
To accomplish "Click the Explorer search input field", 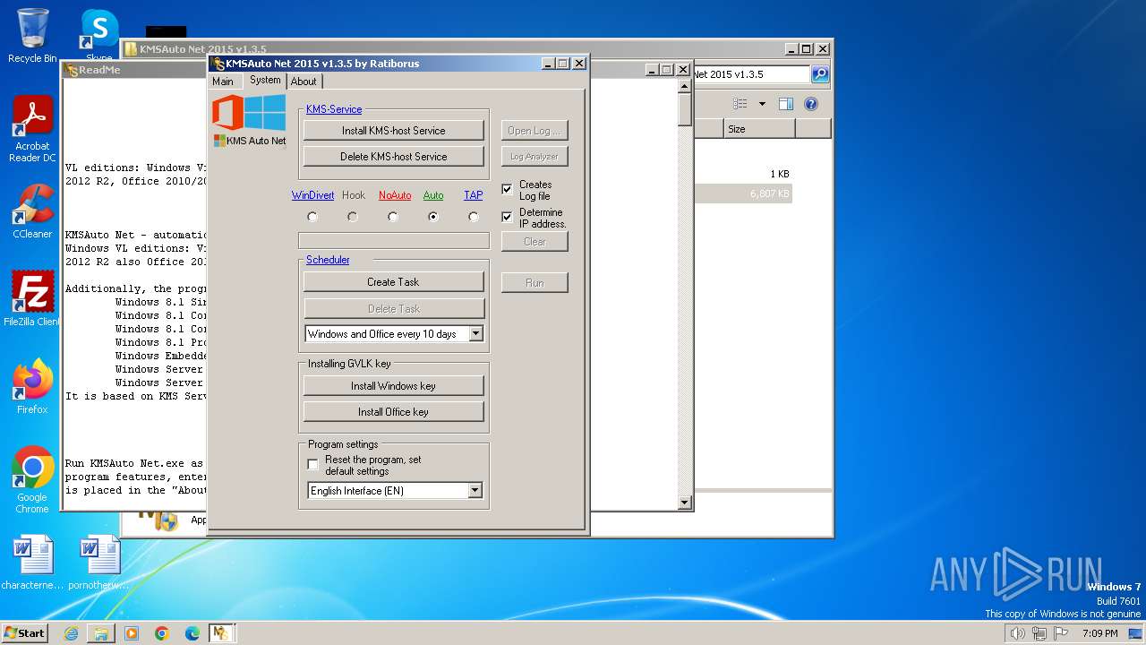I will point(750,74).
